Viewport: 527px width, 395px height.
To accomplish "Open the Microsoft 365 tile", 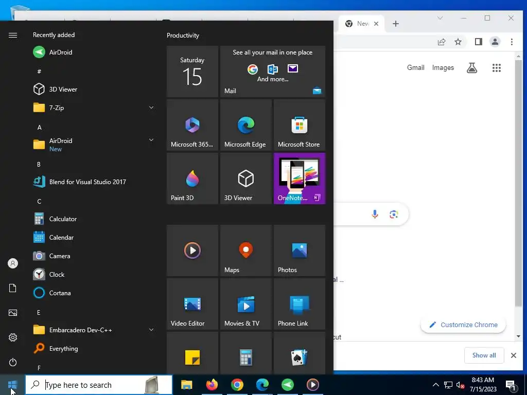I will pos(192,125).
